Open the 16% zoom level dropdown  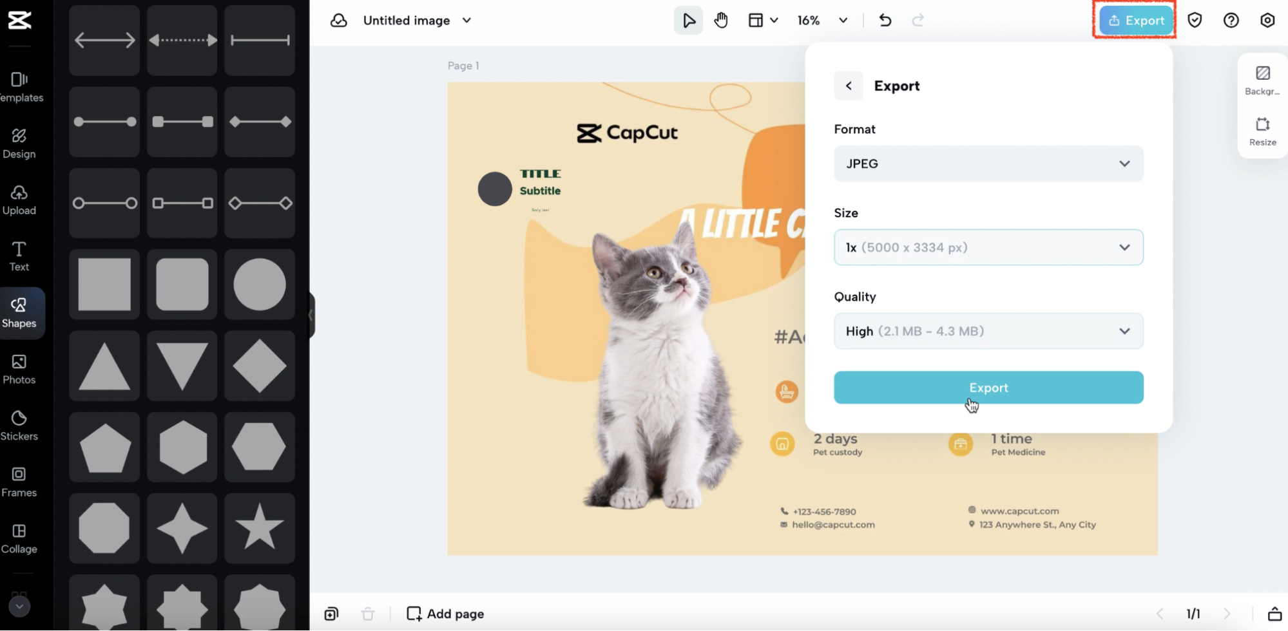[822, 21]
